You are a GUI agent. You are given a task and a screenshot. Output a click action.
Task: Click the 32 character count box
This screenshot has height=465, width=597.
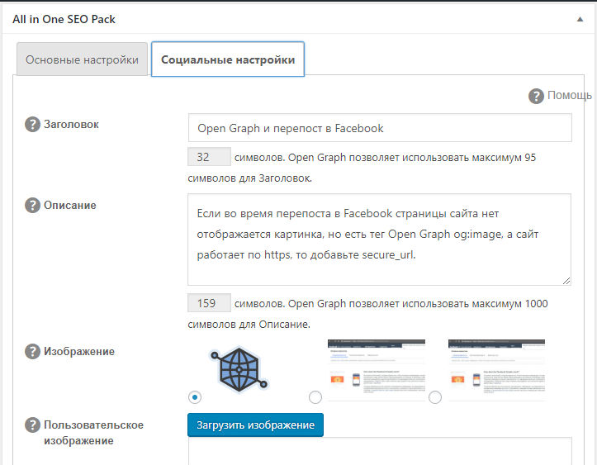pyautogui.click(x=209, y=157)
